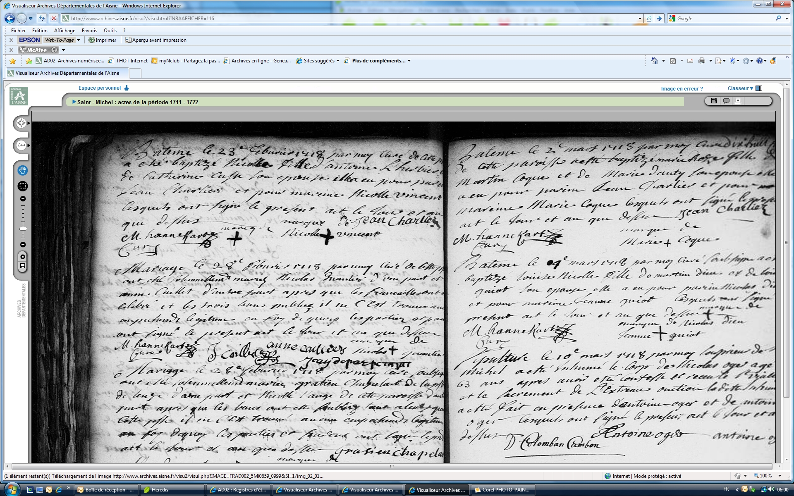The image size is (794, 496).
Task: Click the save image floppy icon
Action: [x=23, y=266]
